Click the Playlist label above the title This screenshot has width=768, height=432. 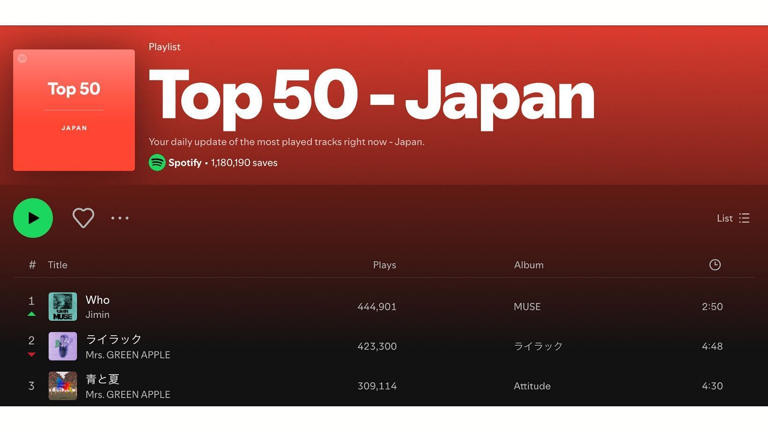[x=164, y=47]
